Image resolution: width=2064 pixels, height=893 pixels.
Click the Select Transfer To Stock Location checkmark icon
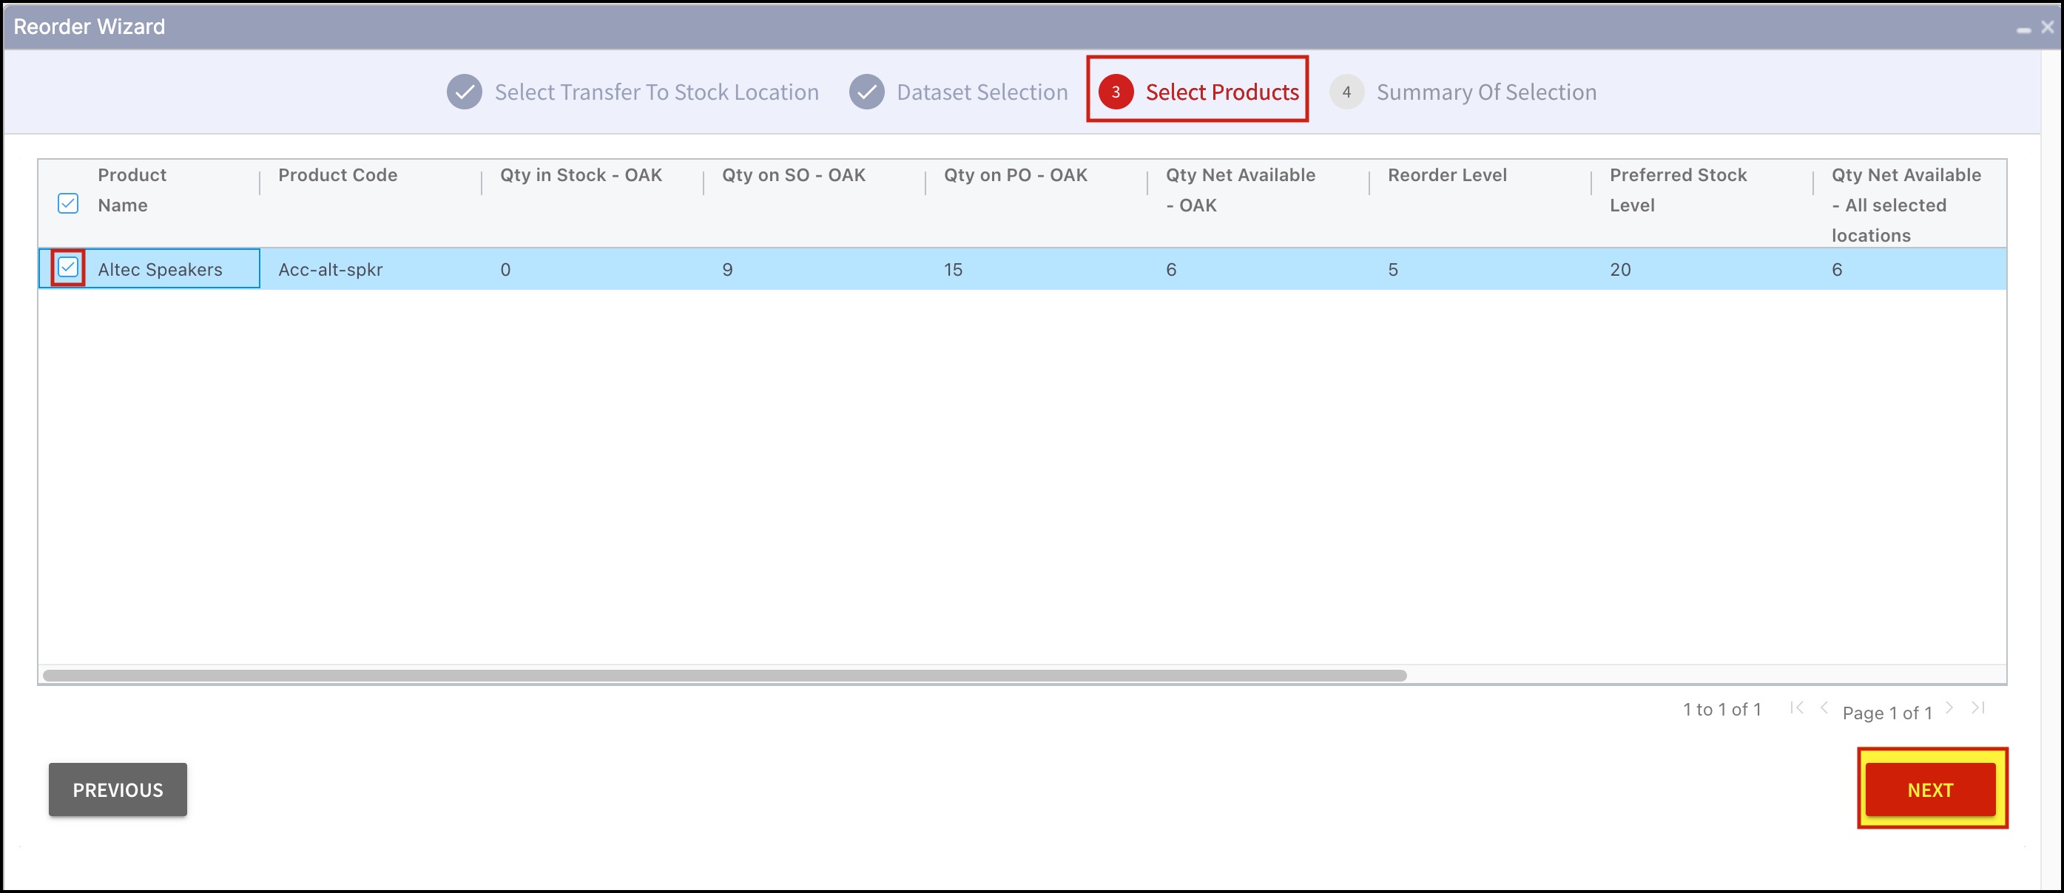pos(464,92)
